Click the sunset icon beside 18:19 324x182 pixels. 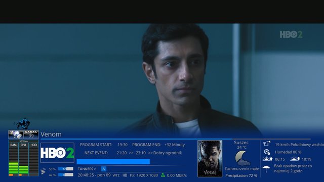tap(295, 159)
